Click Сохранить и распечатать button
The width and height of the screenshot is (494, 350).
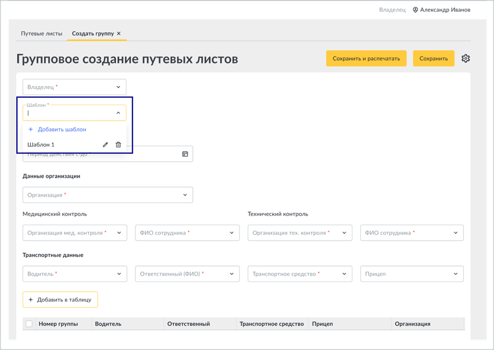[x=366, y=58]
